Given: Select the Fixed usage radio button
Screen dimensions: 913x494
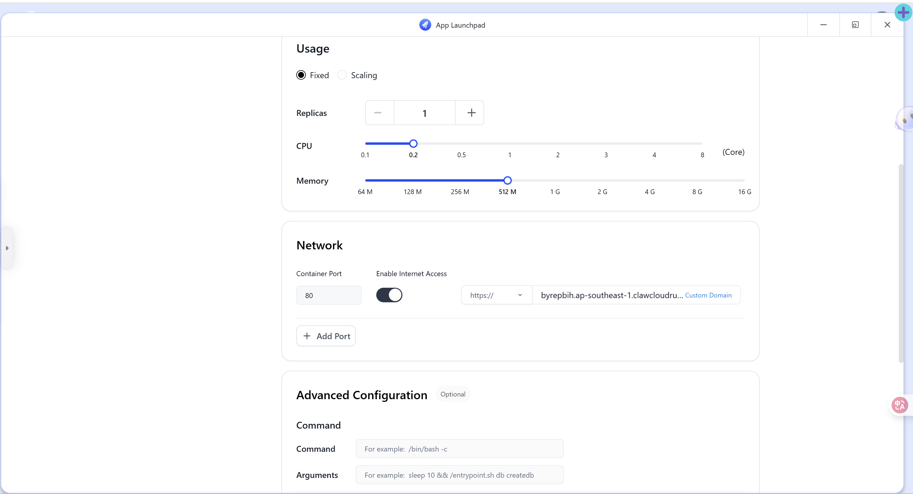Looking at the screenshot, I should point(301,75).
